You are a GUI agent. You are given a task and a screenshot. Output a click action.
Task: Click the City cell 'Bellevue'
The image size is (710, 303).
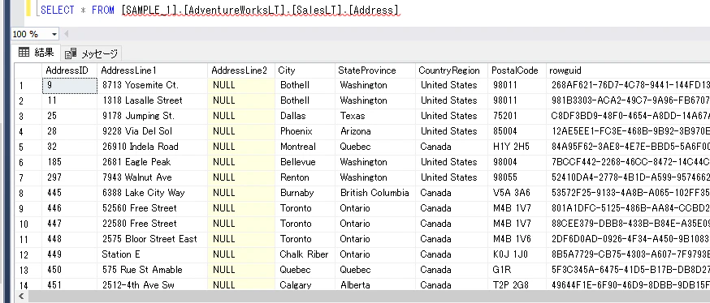[305, 162]
